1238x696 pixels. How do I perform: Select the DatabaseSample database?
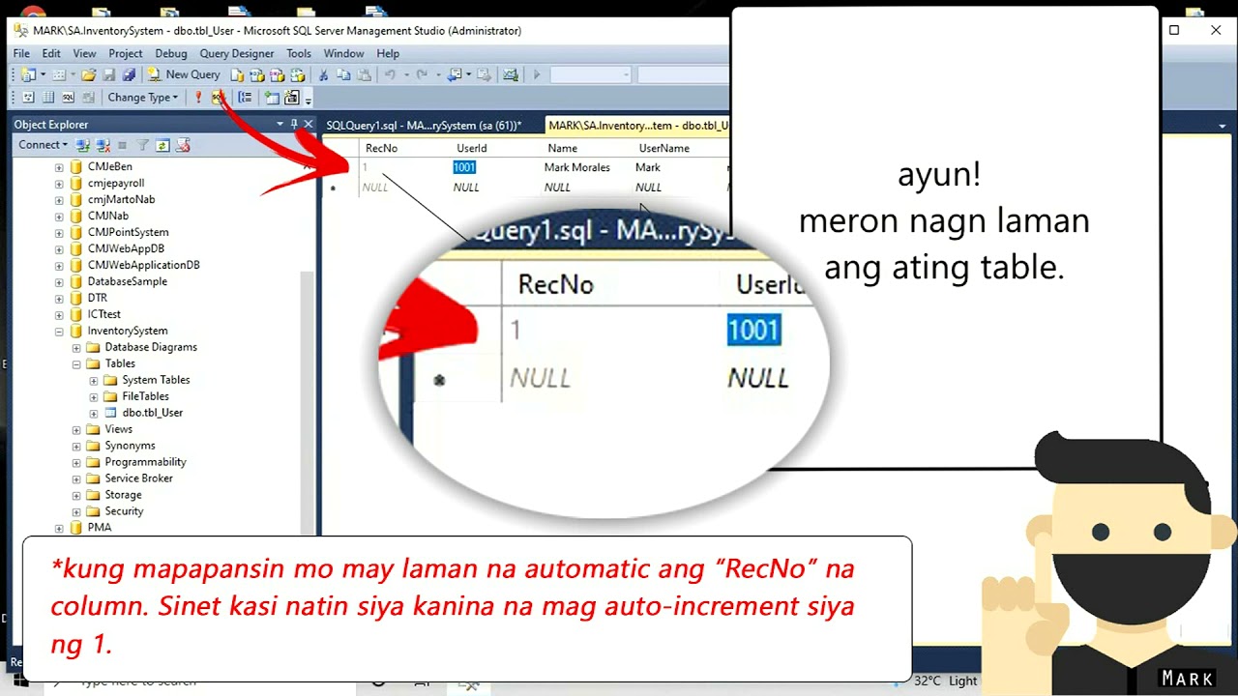tap(128, 281)
